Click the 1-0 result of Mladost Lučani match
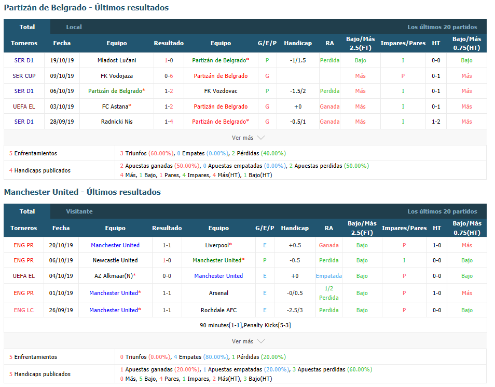 point(169,60)
